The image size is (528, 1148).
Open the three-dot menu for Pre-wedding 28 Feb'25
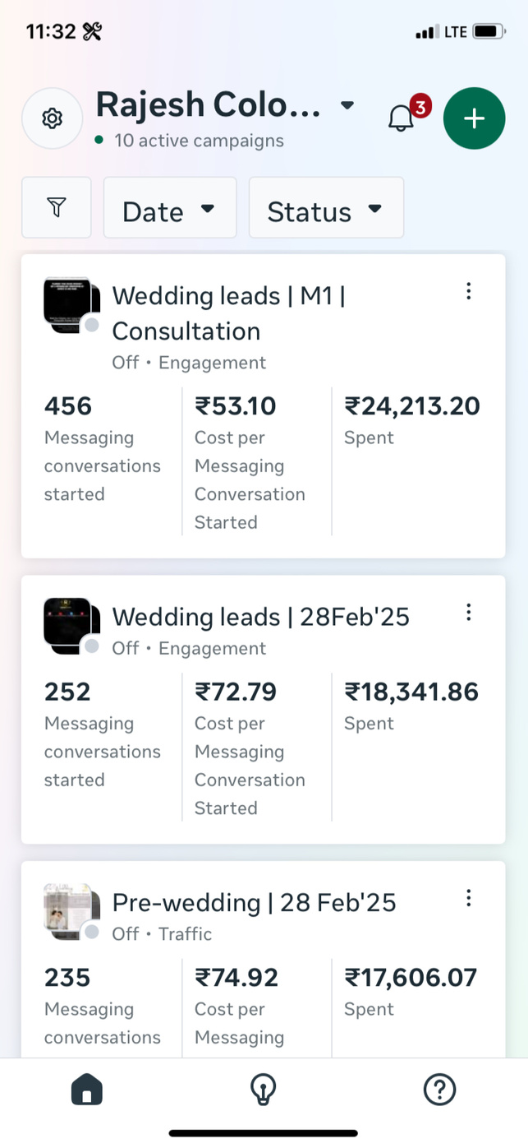pos(468,898)
